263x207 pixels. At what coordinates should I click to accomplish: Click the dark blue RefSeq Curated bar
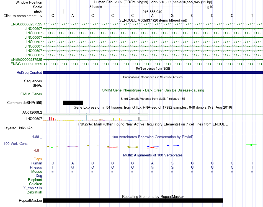pyautogui.click(x=153, y=72)
